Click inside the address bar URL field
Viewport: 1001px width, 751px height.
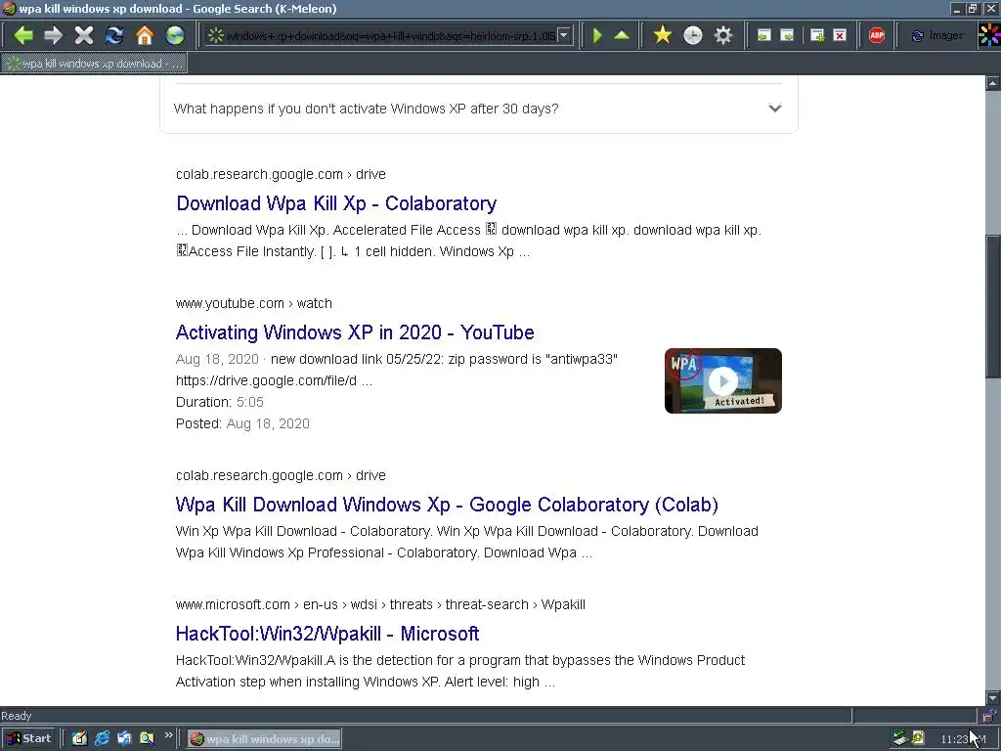(x=390, y=35)
